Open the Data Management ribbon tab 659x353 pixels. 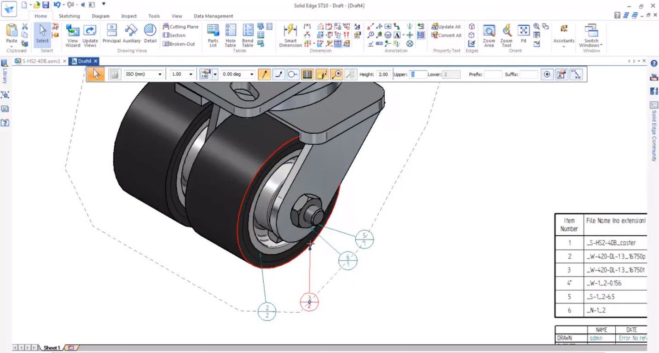(214, 16)
